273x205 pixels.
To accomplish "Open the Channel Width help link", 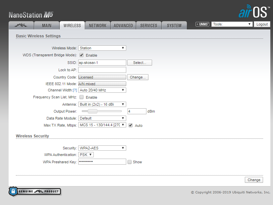I will pos(75,90).
